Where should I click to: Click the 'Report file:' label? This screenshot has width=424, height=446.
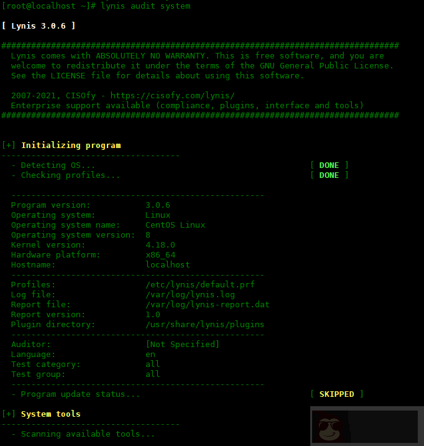[40, 305]
